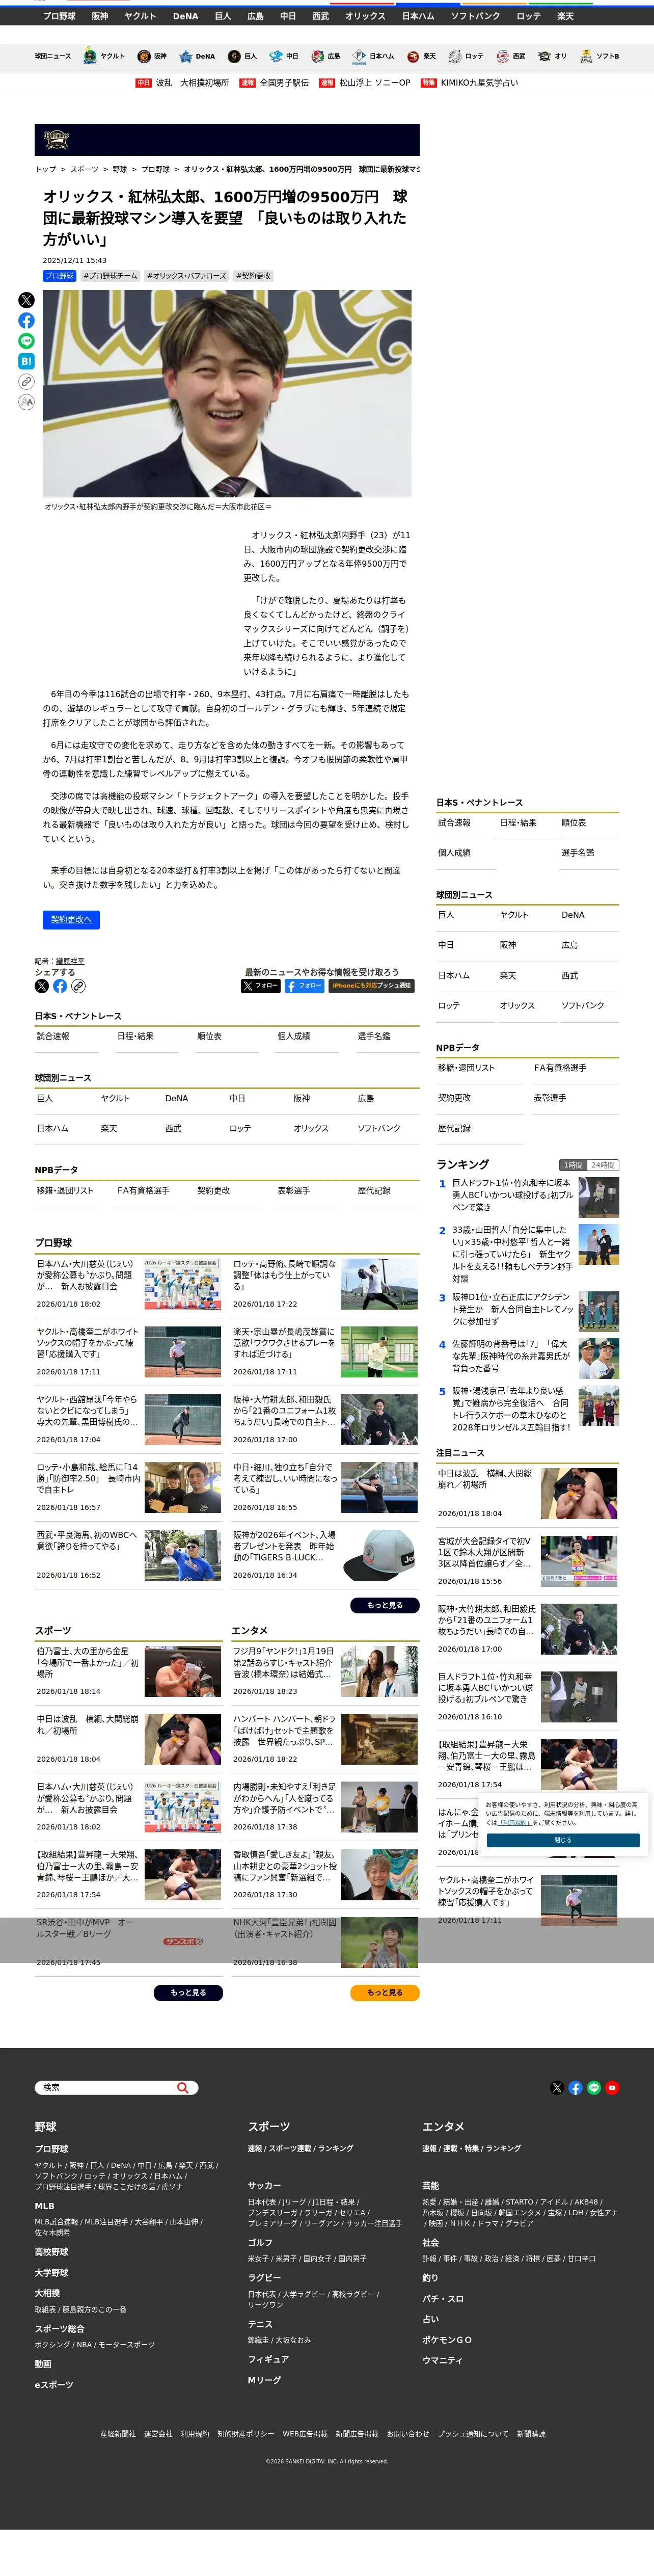Screen dimensions: 654x2576
Task: Select 球団ニュース in the club logo bar
Action: pos(53,56)
